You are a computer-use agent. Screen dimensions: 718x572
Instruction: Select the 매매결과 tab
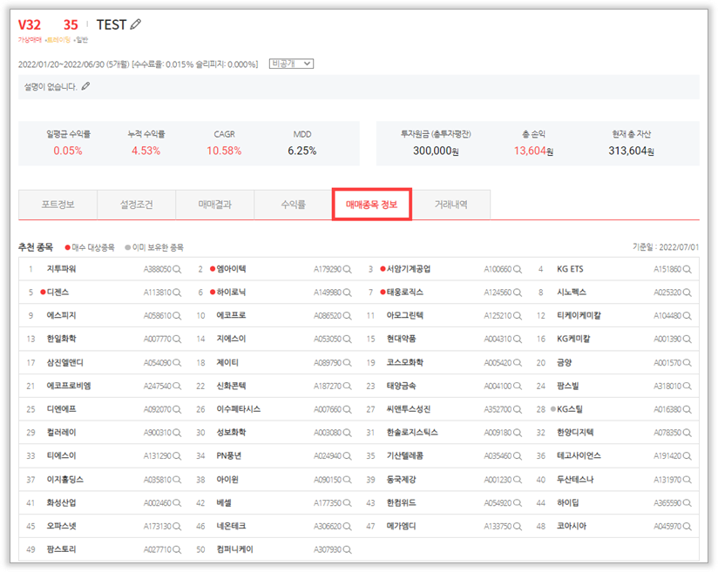(x=214, y=205)
